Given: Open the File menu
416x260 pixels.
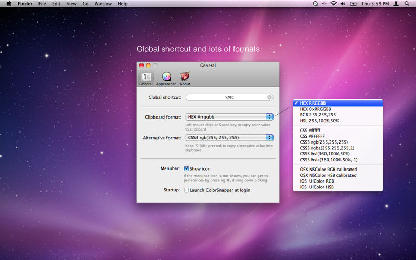Looking at the screenshot, I should [42, 4].
